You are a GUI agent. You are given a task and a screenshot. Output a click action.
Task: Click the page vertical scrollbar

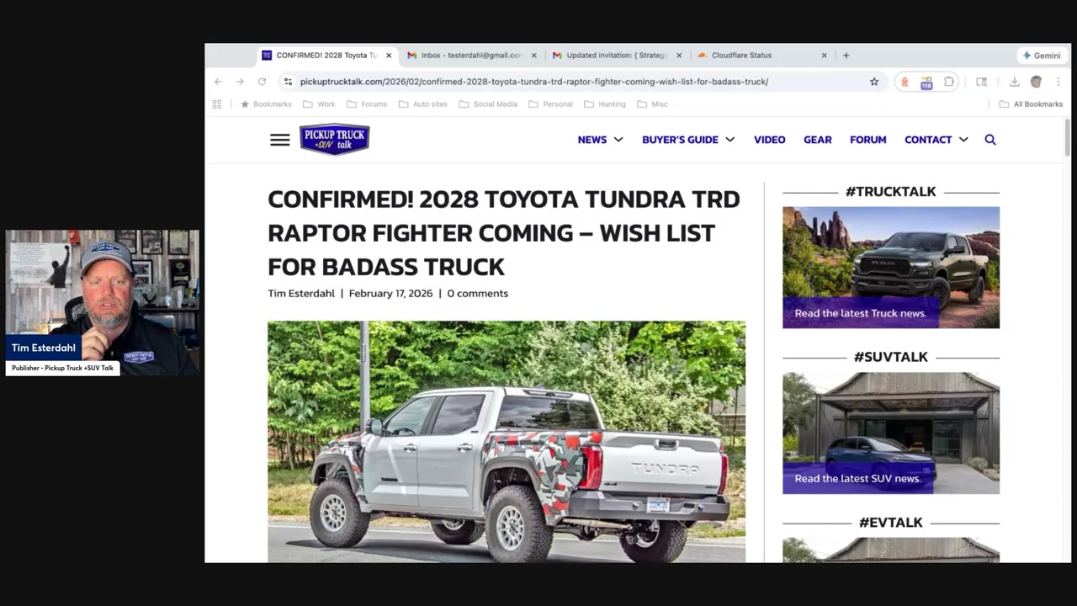1067,138
